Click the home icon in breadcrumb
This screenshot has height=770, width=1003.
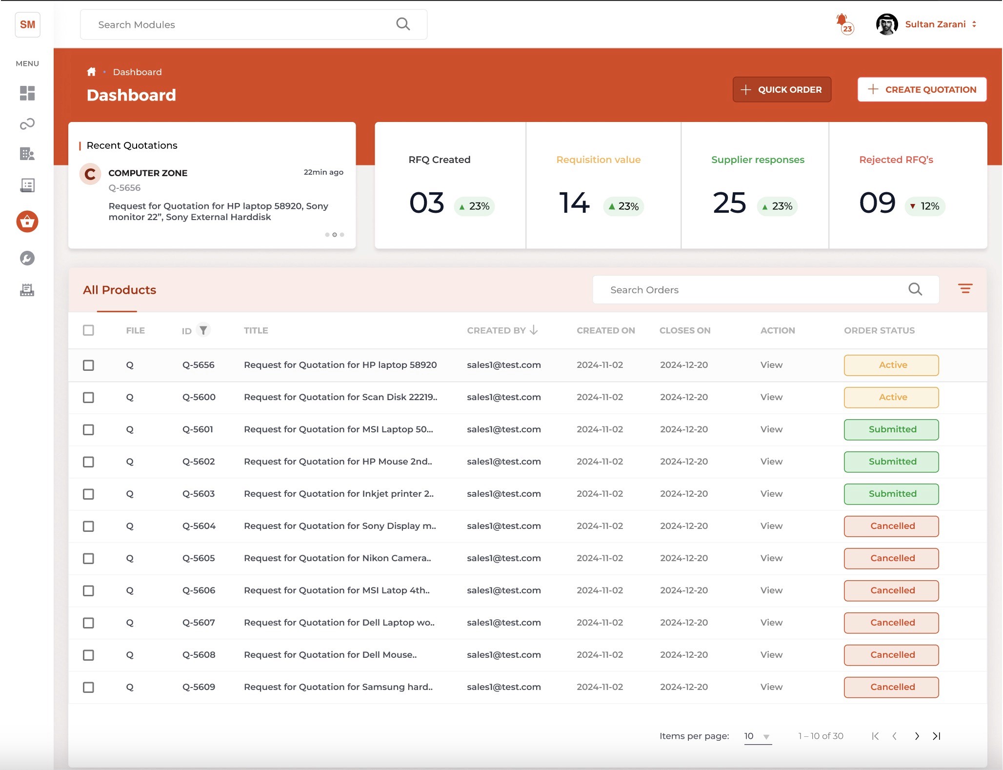(91, 72)
